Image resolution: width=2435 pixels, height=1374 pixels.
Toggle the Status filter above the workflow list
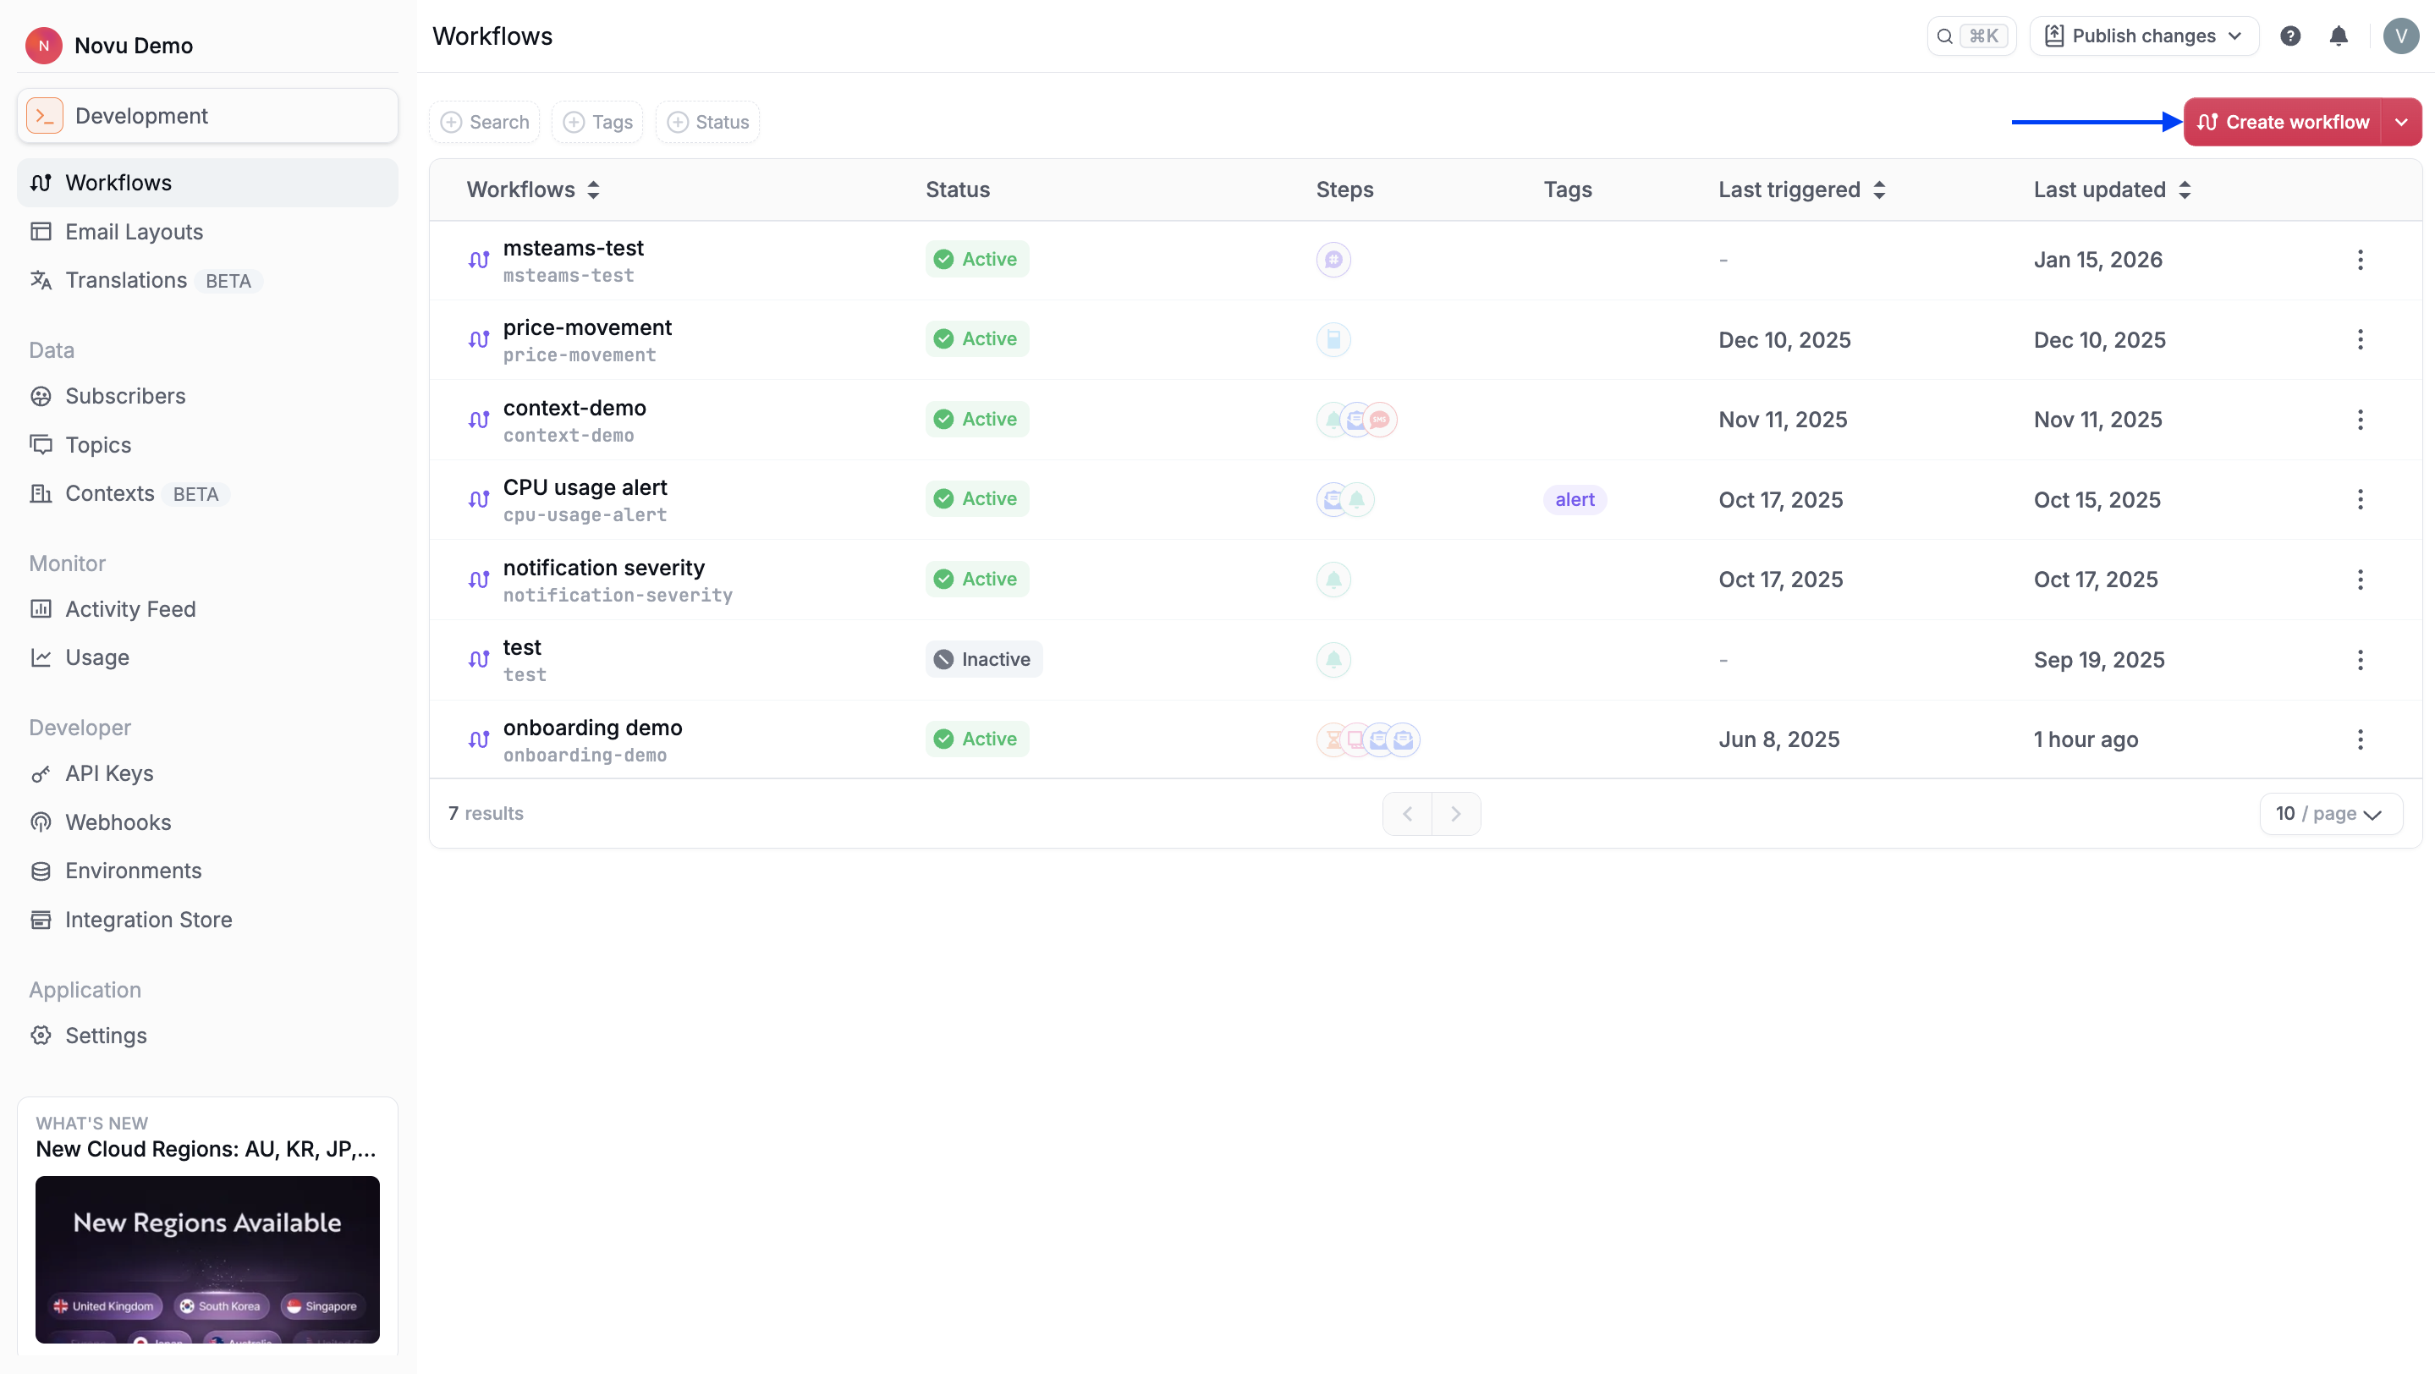click(x=706, y=121)
